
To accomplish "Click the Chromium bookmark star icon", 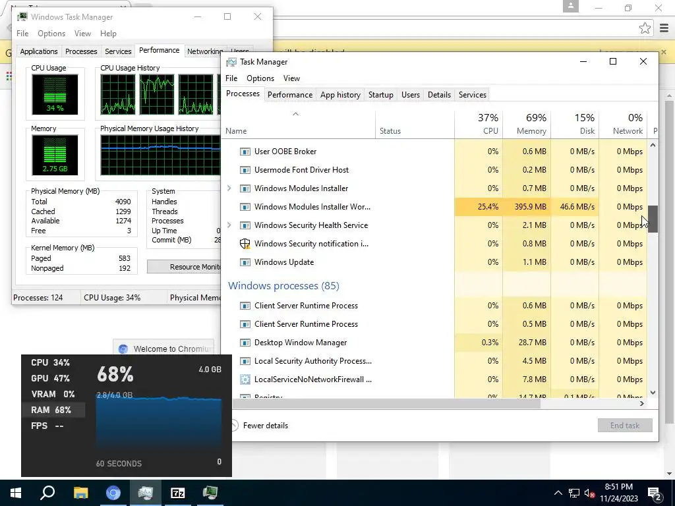I will (x=645, y=28).
